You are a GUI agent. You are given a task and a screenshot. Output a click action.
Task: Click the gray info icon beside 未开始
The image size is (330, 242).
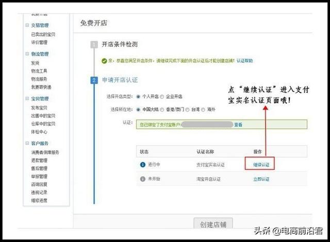coord(143,179)
